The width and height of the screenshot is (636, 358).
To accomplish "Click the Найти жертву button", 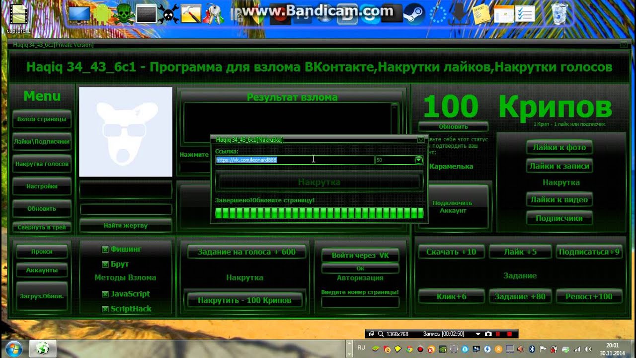I will [126, 225].
